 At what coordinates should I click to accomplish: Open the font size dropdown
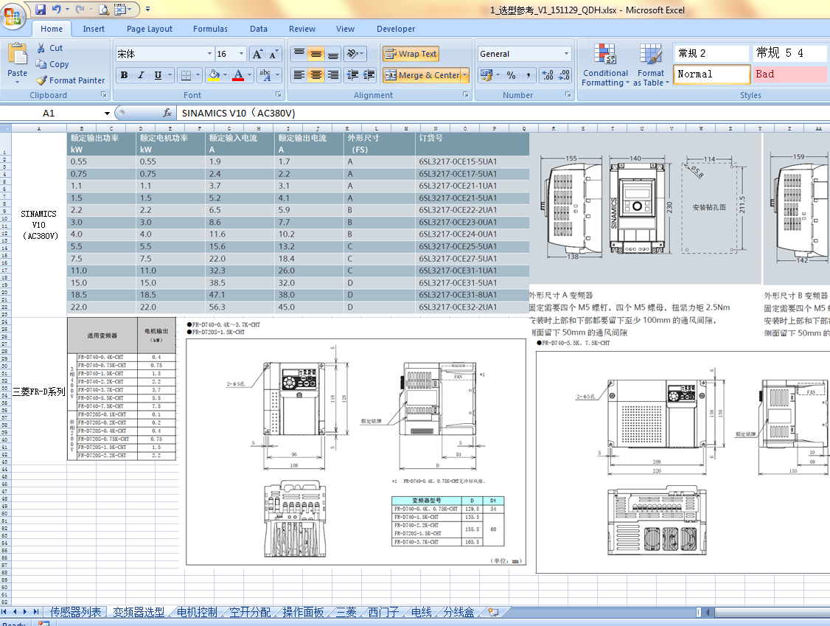point(241,54)
